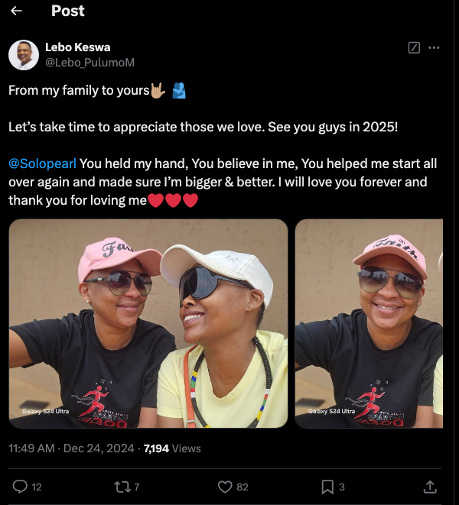Click the repost count 7

click(136, 487)
